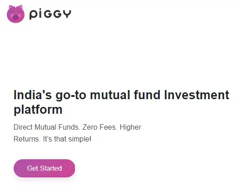Click the "Zero Fees." phrase
Screen dimensions: 244x192
pyautogui.click(x=100, y=127)
